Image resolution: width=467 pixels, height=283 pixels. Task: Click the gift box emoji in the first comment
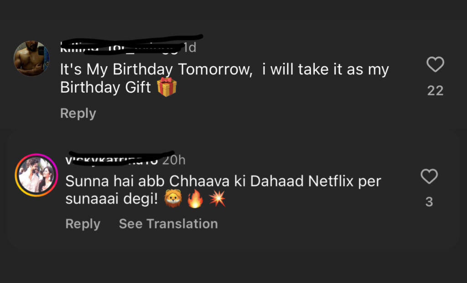(x=167, y=87)
